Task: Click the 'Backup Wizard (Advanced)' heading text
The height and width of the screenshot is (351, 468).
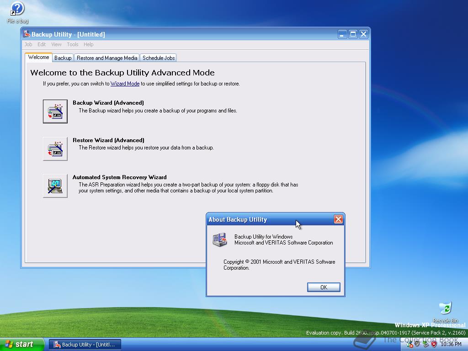Action: point(108,103)
